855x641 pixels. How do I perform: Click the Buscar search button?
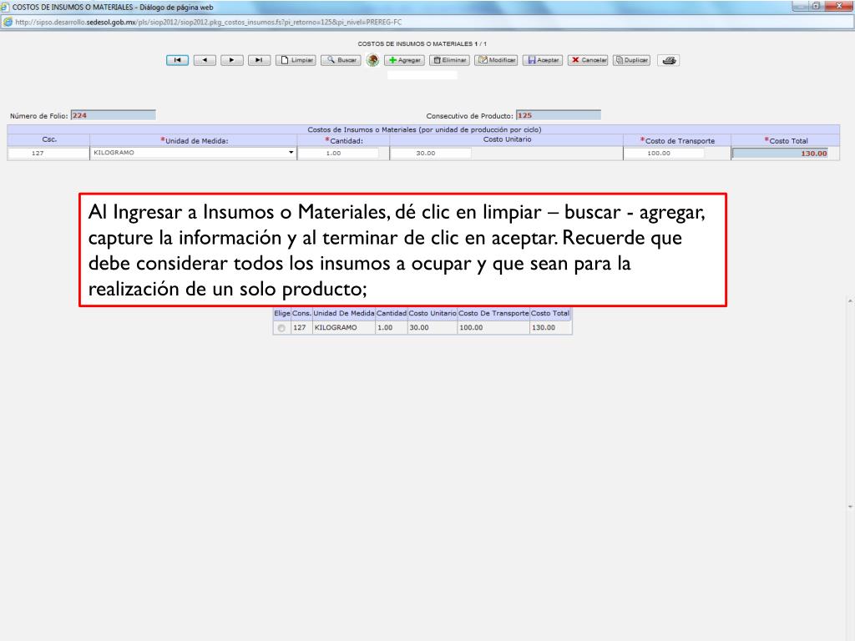coord(341,60)
